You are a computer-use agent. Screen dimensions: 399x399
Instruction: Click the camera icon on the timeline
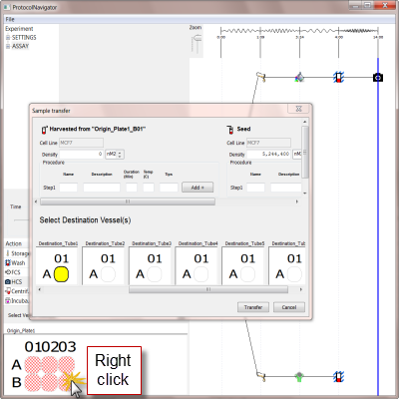tap(378, 78)
